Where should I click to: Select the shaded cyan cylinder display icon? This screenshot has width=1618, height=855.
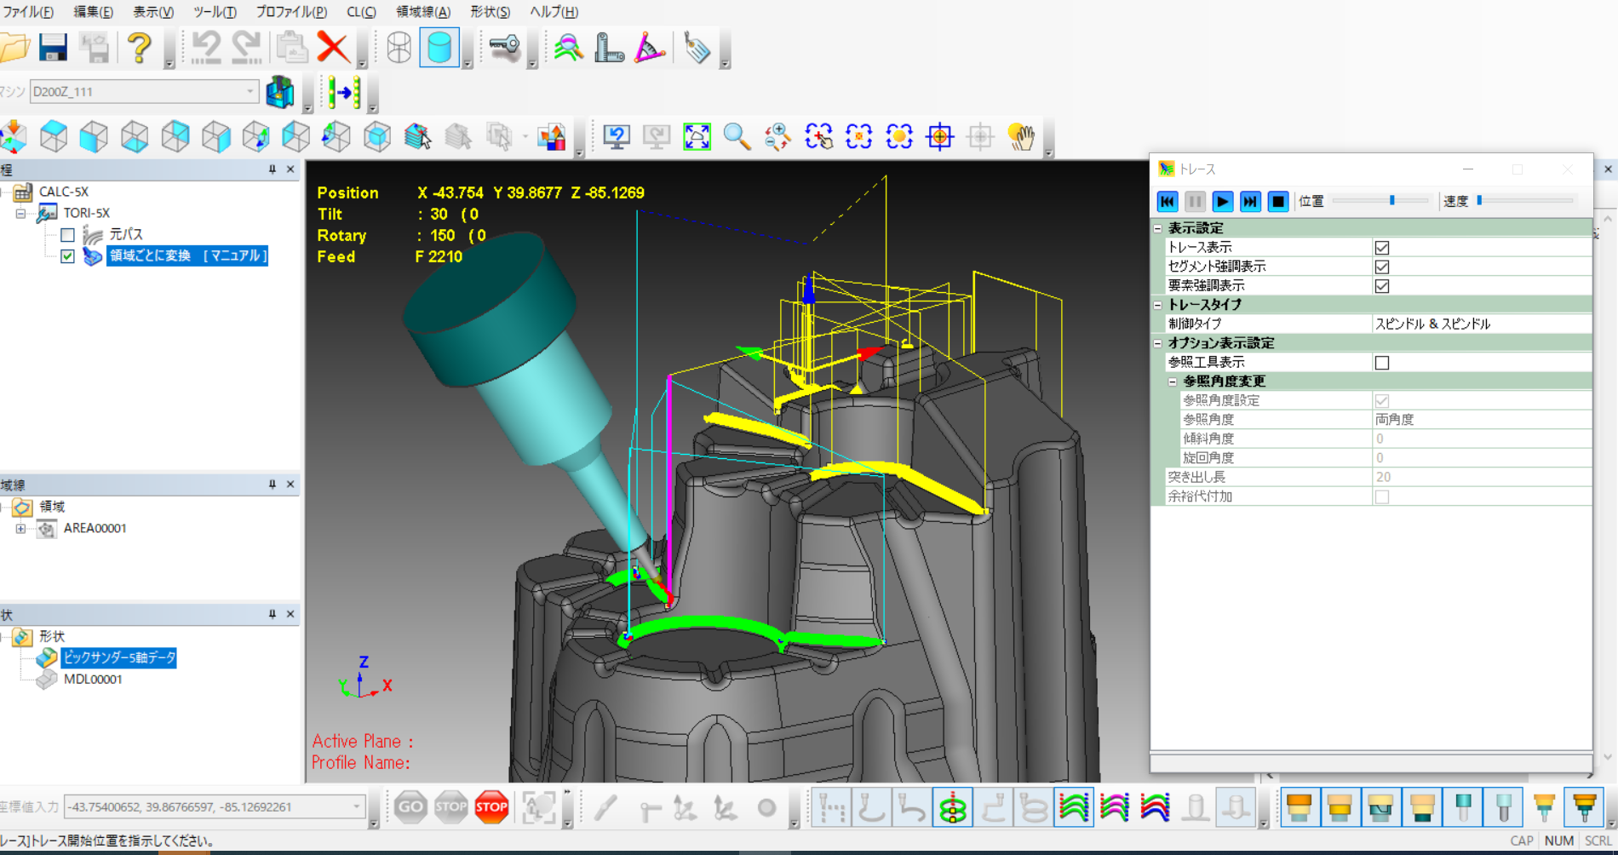tap(439, 48)
